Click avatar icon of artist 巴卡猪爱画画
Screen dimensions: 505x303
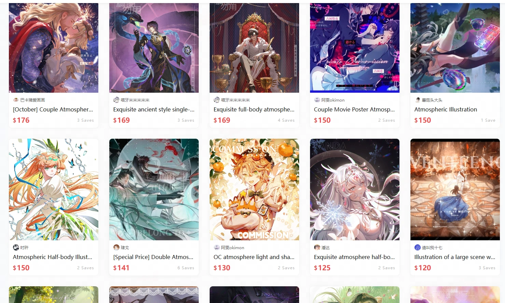(x=16, y=100)
